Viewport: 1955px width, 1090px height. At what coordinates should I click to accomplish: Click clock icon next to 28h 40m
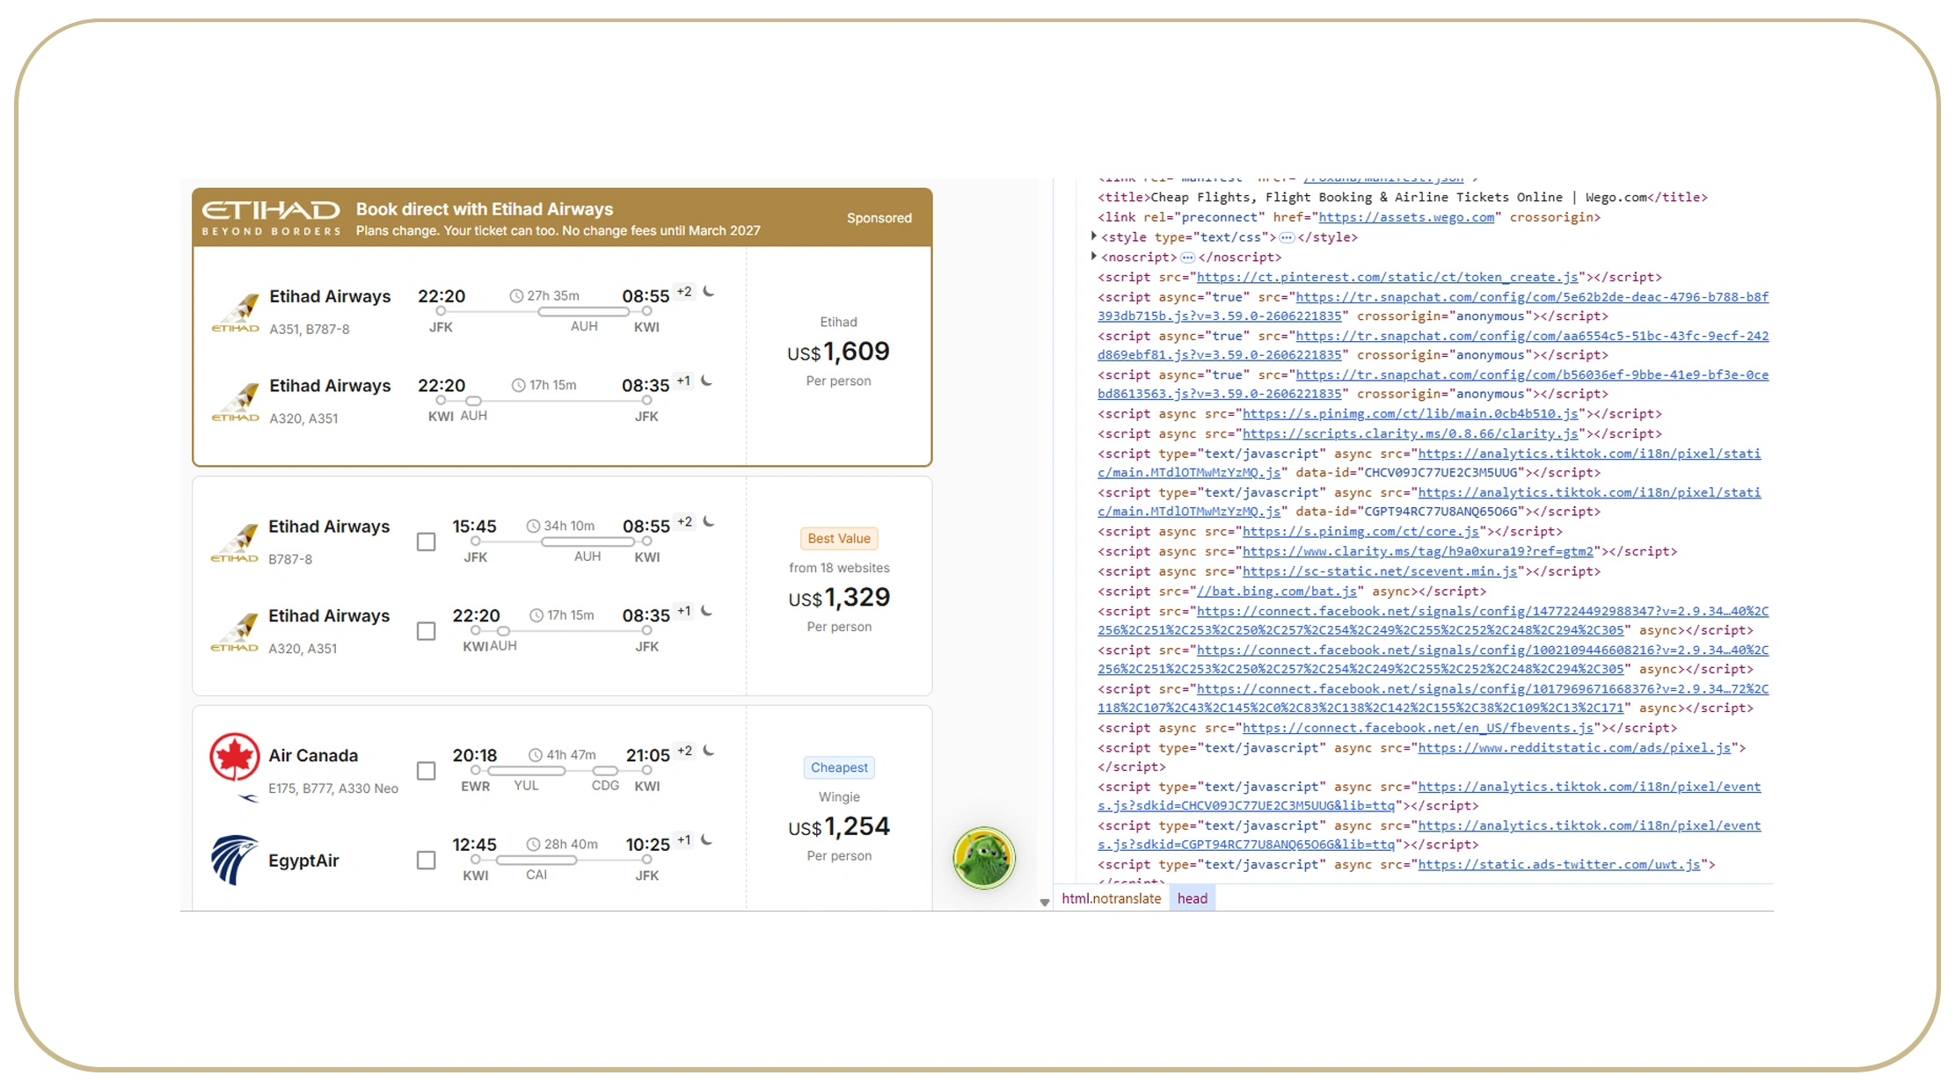pos(533,845)
